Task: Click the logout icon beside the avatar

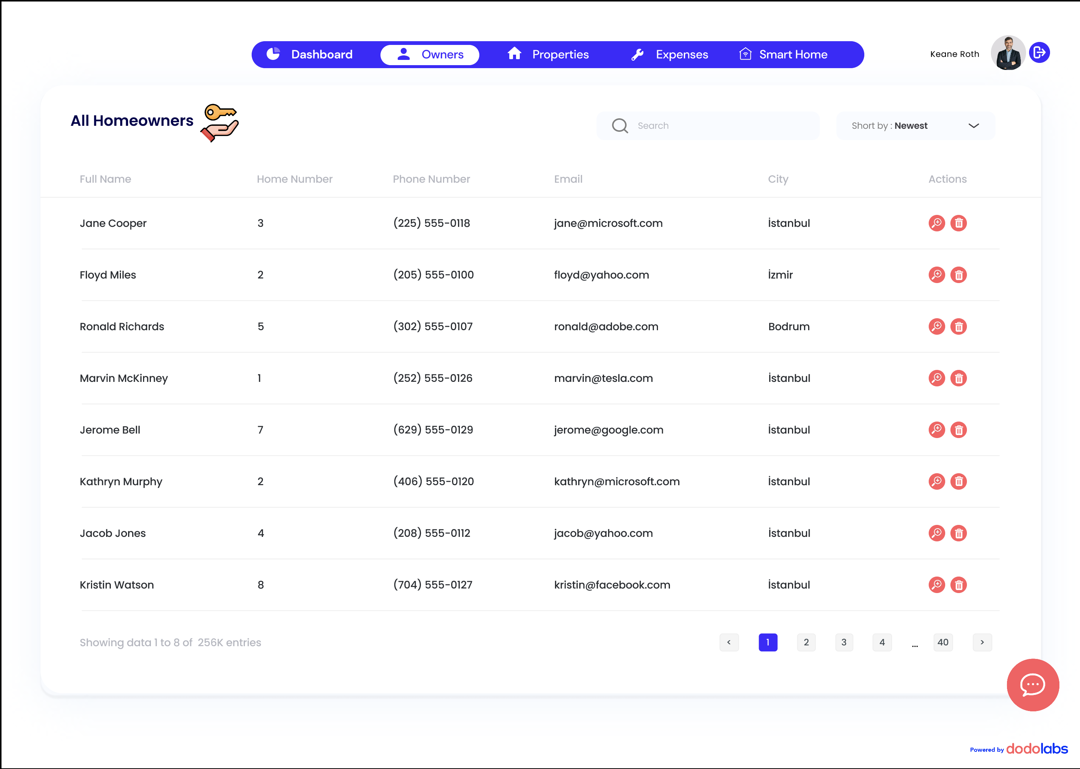Action: pos(1039,52)
